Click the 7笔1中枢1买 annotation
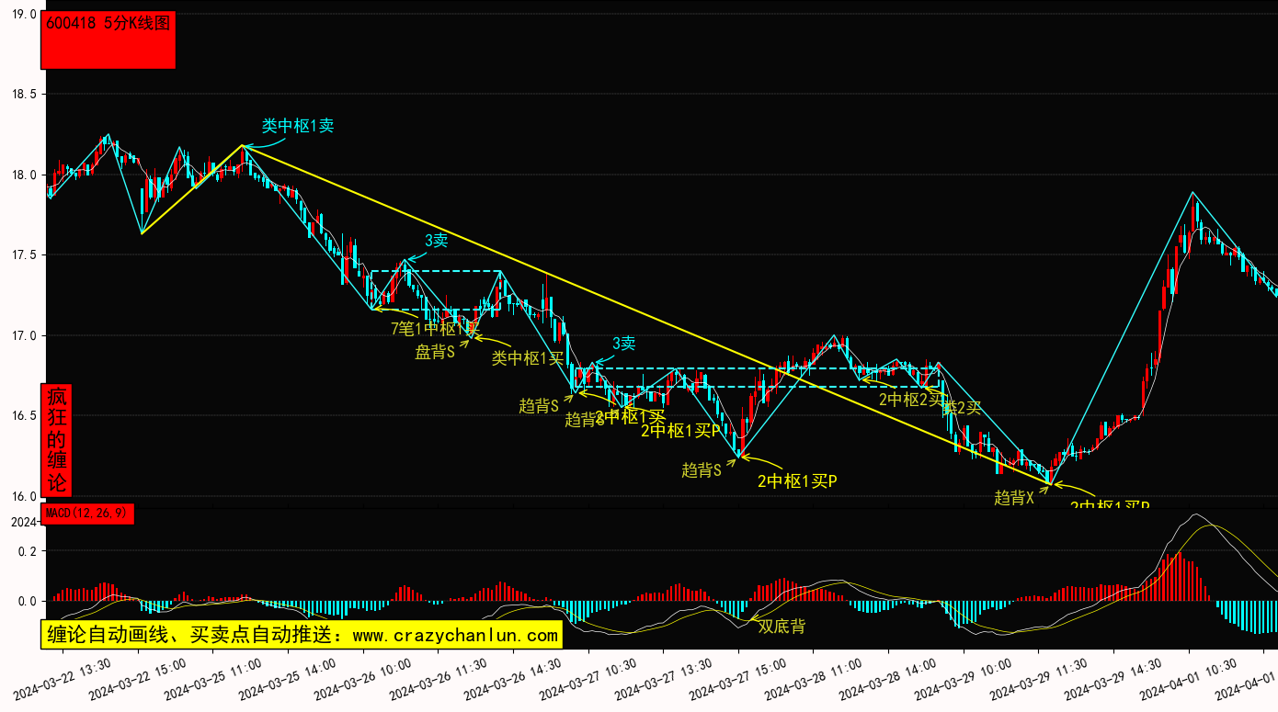Screen dimensions: 1278x712 pyautogui.click(x=435, y=328)
